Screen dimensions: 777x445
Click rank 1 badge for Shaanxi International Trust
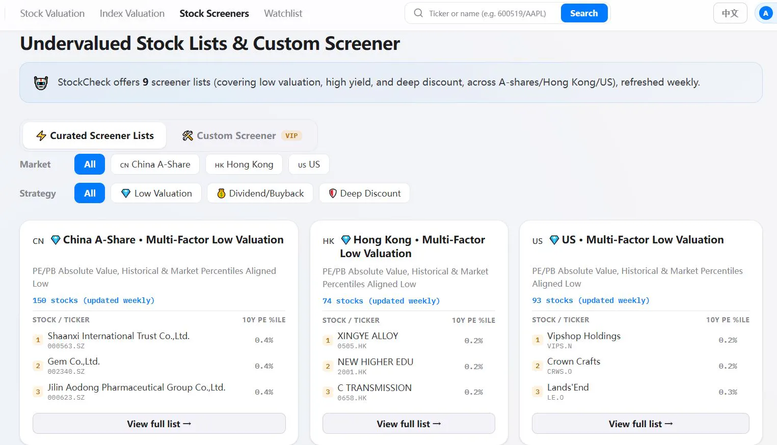click(x=38, y=340)
